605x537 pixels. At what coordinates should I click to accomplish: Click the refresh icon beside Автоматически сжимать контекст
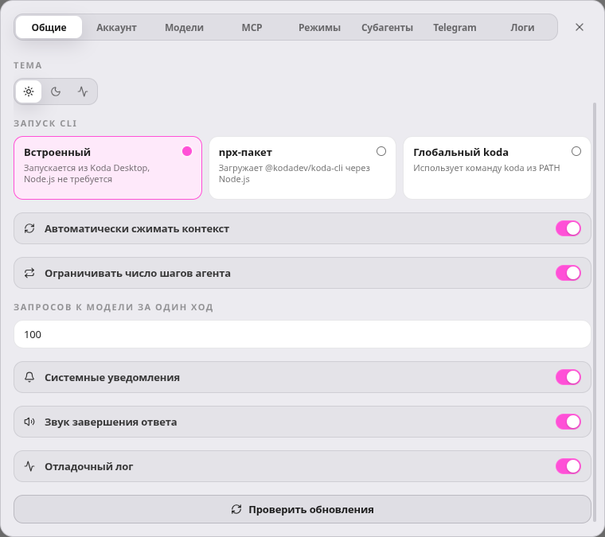tap(29, 228)
